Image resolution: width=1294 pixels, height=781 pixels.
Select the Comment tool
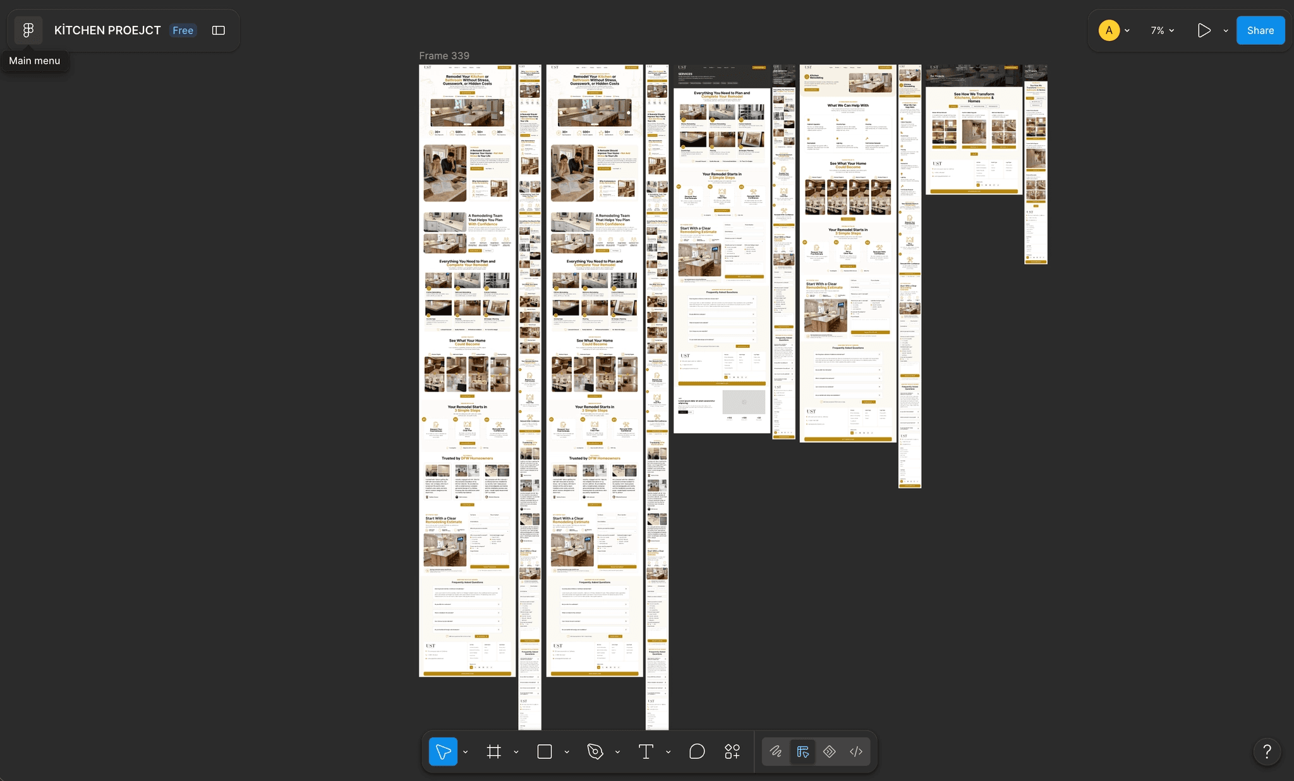697,751
